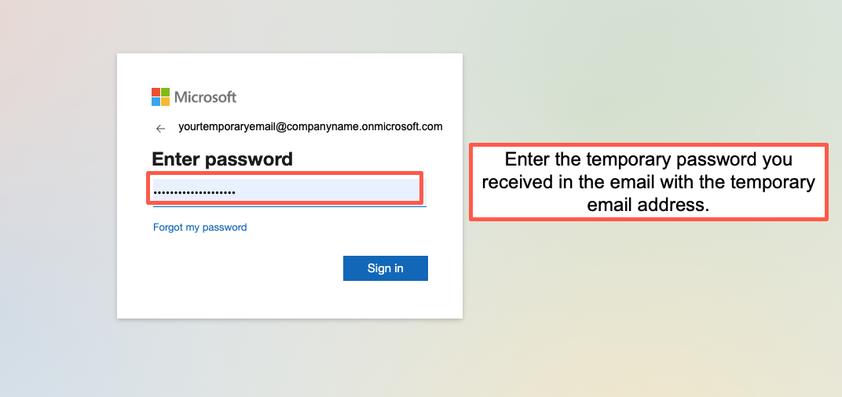Click the callout line starting "Enter the temporary"
842x397 pixels.
pos(648,160)
